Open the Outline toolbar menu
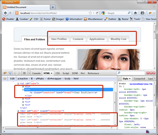This screenshot has width=158, height=135. 111,19
